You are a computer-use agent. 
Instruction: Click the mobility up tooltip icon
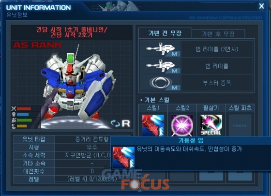pos(123,157)
